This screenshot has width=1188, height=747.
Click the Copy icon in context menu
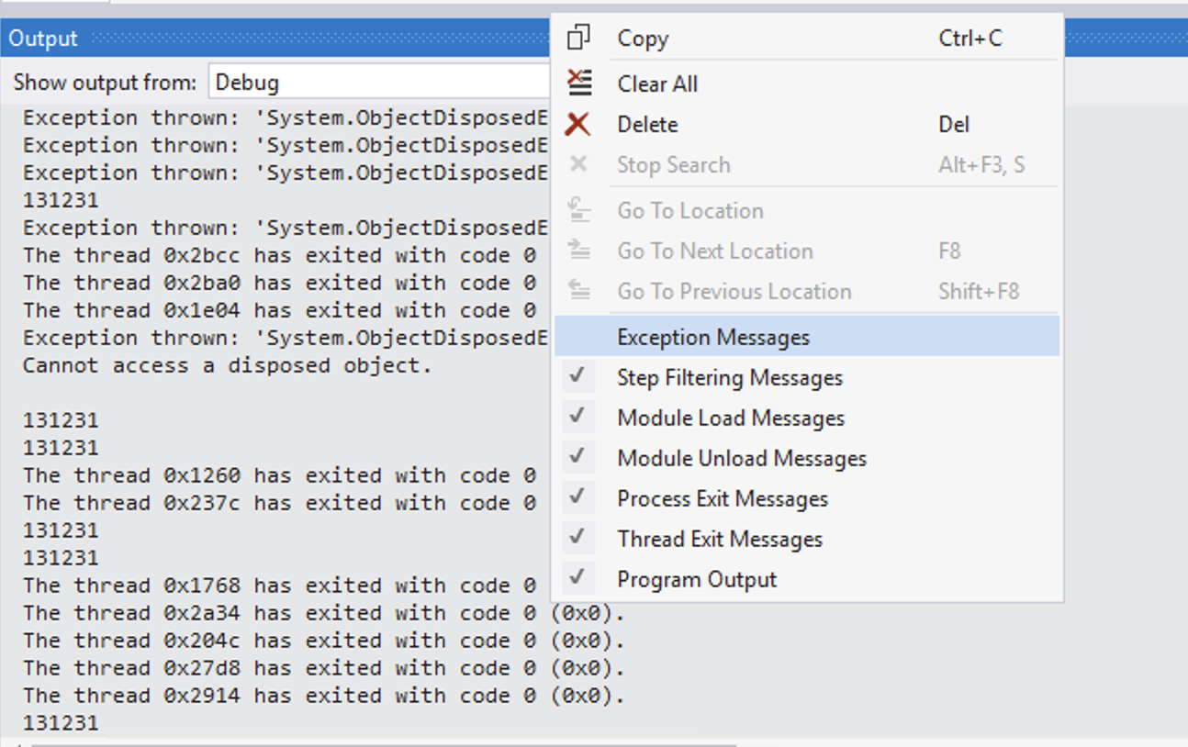click(578, 38)
